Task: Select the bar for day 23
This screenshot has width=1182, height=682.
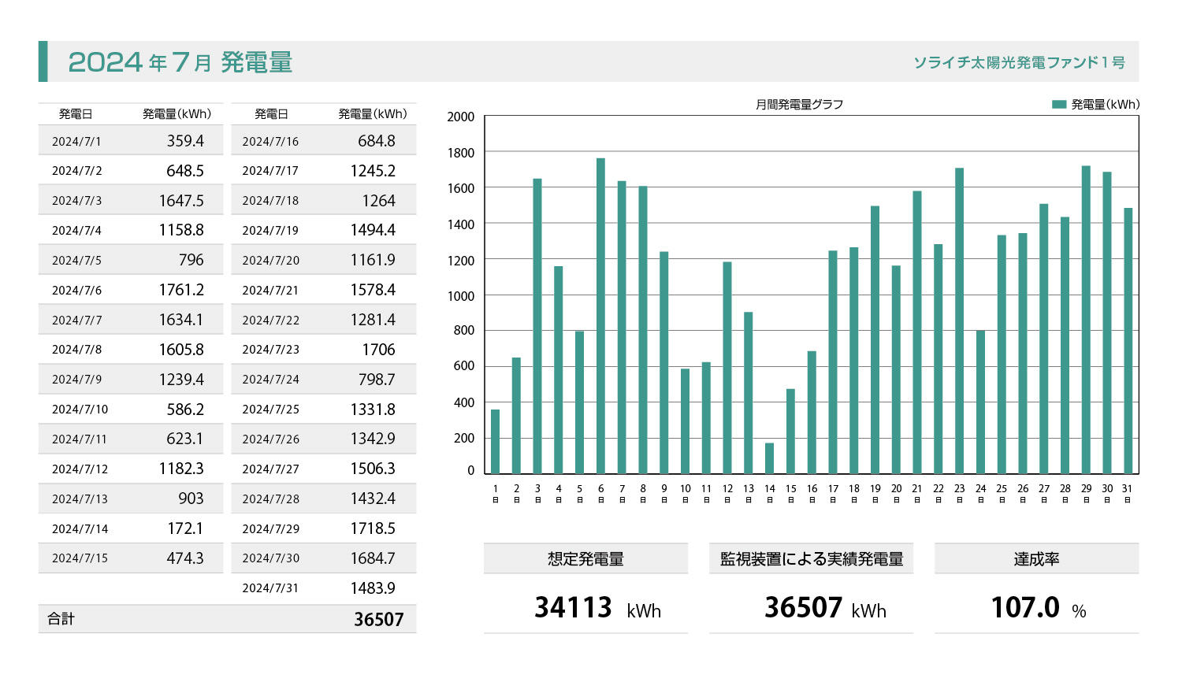Action: [959, 321]
